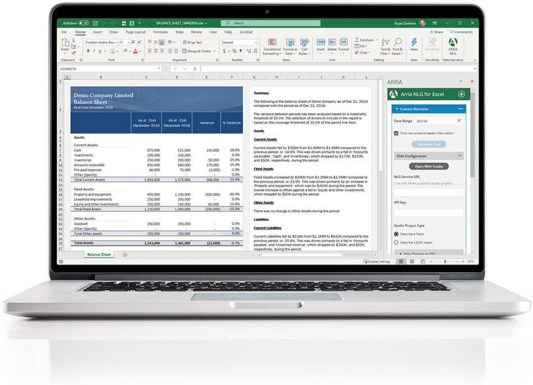Open the font name dropdown

(x=117, y=43)
